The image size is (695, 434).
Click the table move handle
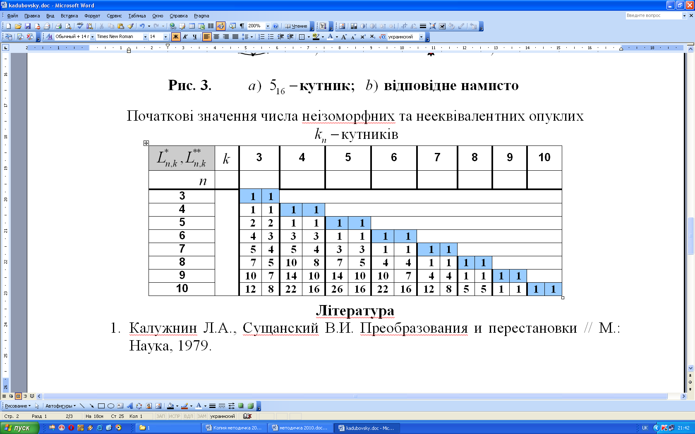pos(146,143)
